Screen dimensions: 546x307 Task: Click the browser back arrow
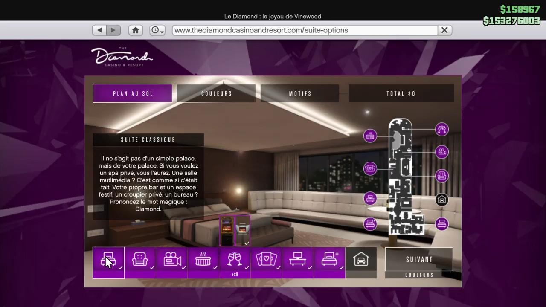(99, 30)
